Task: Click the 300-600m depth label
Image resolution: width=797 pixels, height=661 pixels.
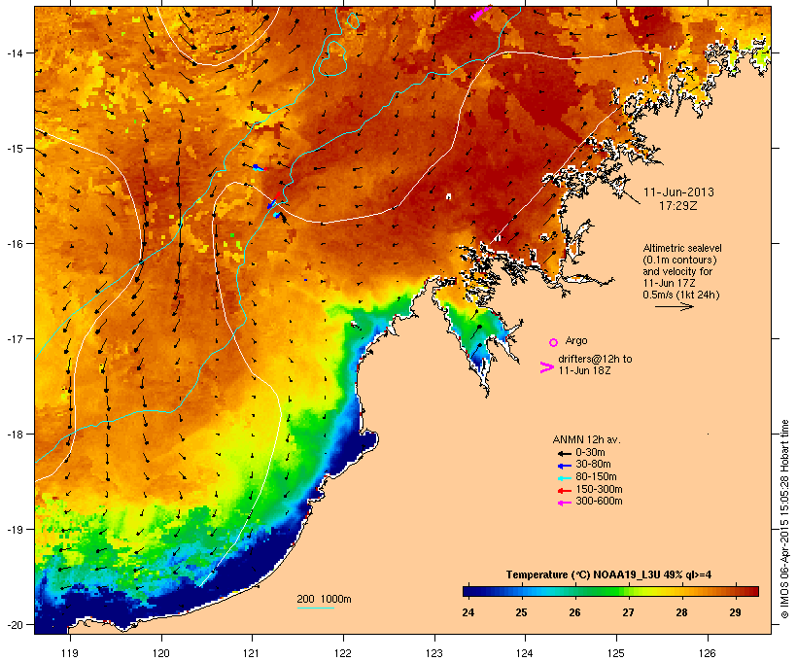Action: pyautogui.click(x=599, y=502)
